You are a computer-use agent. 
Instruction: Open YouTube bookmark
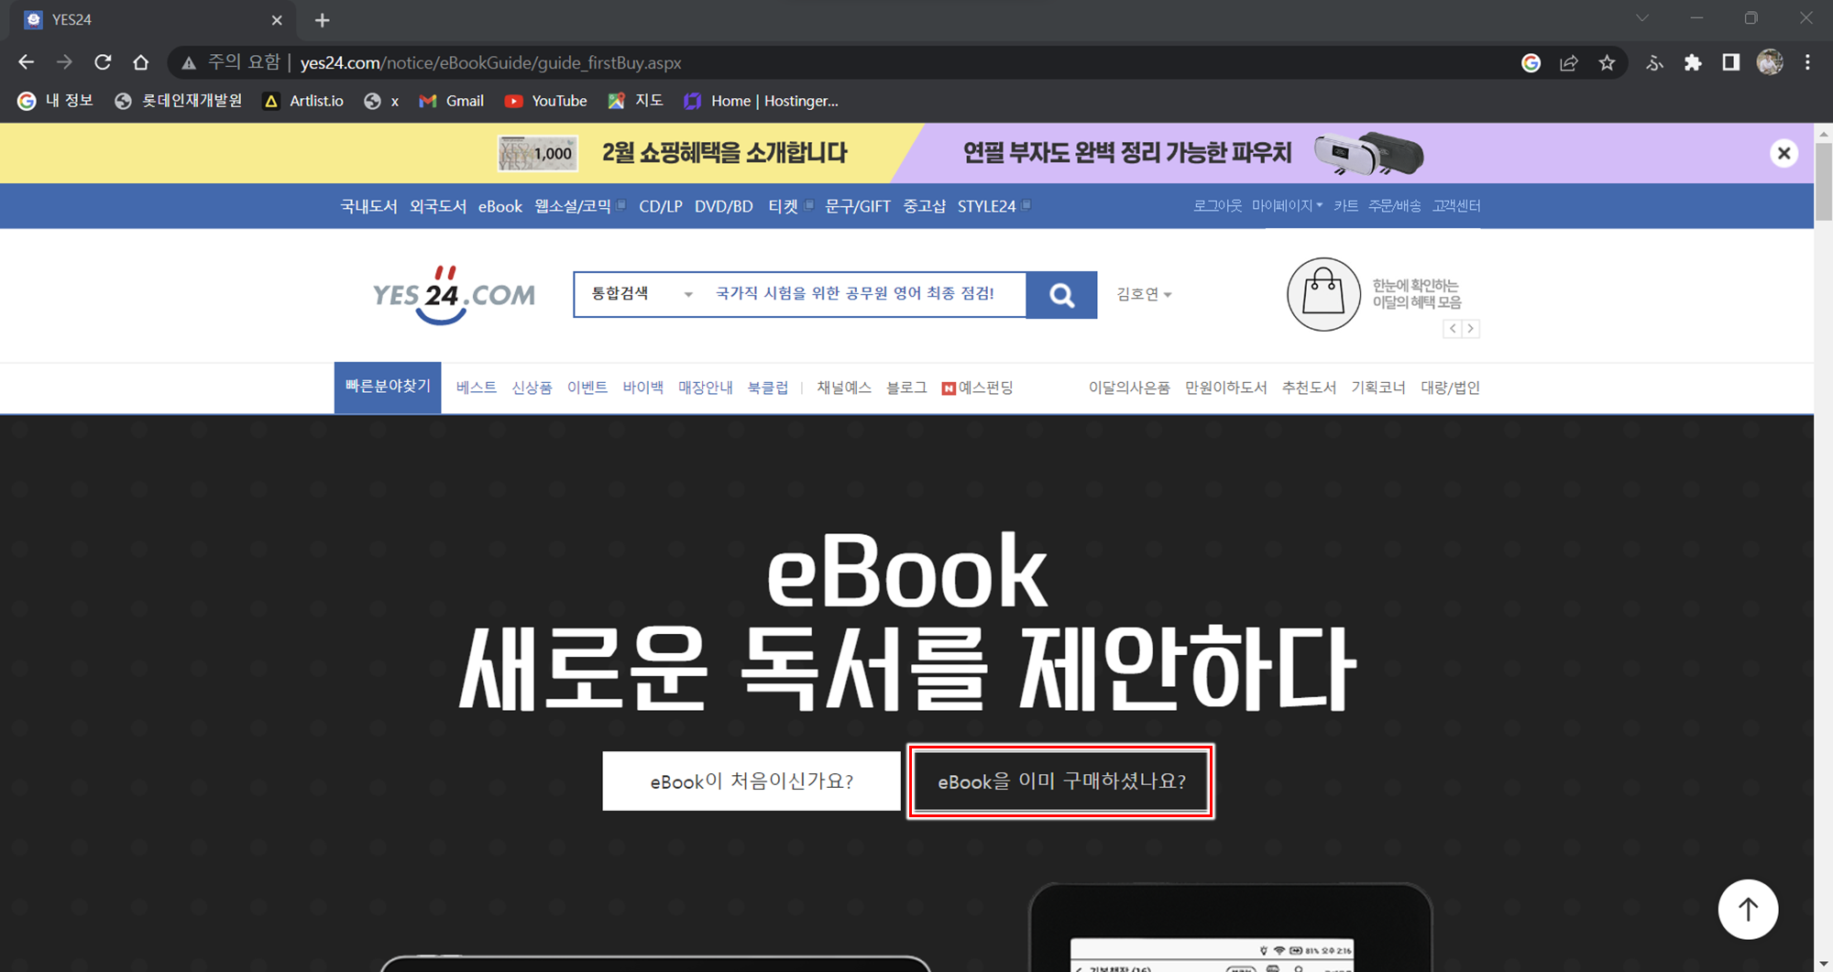[546, 101]
